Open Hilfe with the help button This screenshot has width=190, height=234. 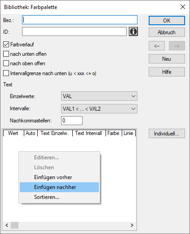pos(167,72)
